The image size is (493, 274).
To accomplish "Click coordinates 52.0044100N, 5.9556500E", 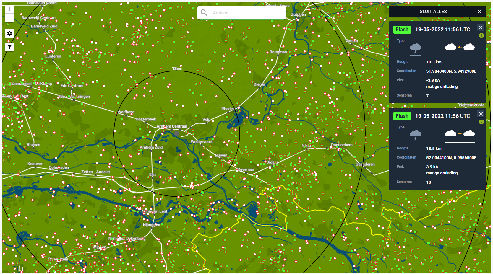I will [x=451, y=158].
